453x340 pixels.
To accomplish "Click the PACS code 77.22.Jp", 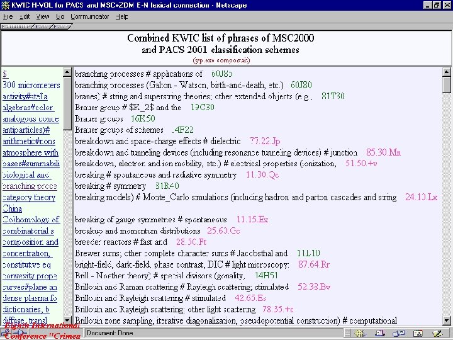I will coord(265,142).
